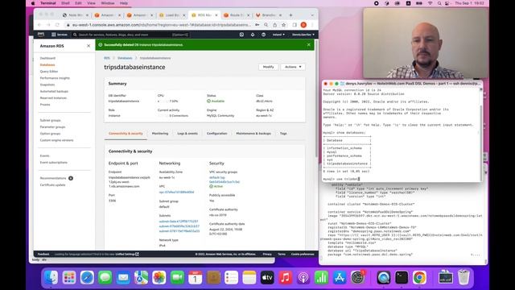This screenshot has height=290, width=515.
Task: Open the help icon in AWS header
Action: [263, 35]
